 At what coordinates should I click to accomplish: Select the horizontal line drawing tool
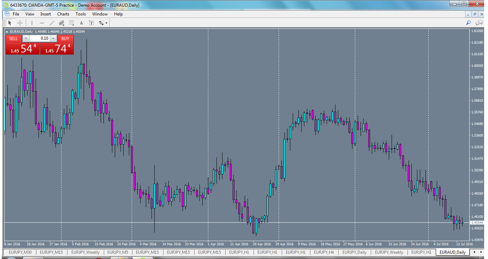pyautogui.click(x=42, y=23)
